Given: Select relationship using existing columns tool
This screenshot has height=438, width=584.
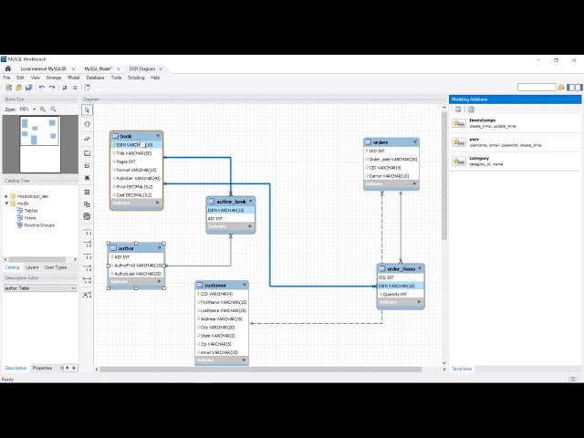Looking at the screenshot, I should tap(88, 295).
